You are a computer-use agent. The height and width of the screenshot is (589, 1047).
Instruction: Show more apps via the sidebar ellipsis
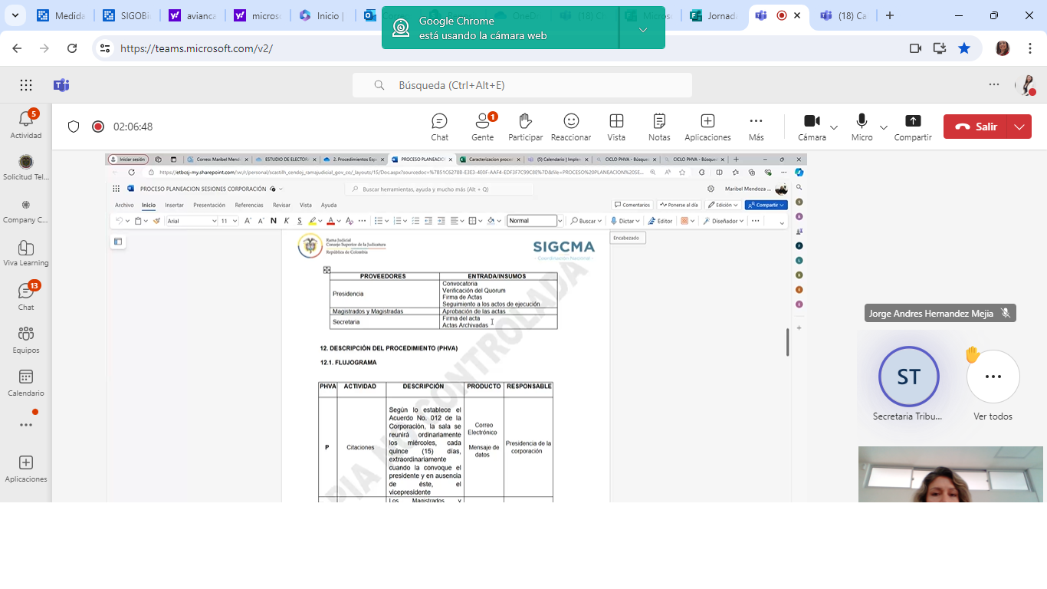[x=26, y=424]
